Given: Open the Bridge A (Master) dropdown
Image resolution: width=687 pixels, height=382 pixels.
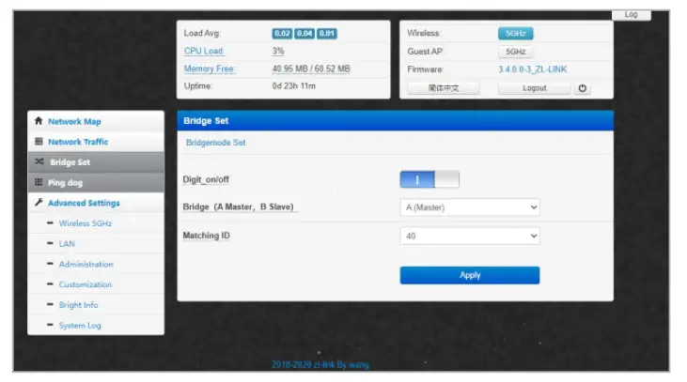Looking at the screenshot, I should [470, 207].
